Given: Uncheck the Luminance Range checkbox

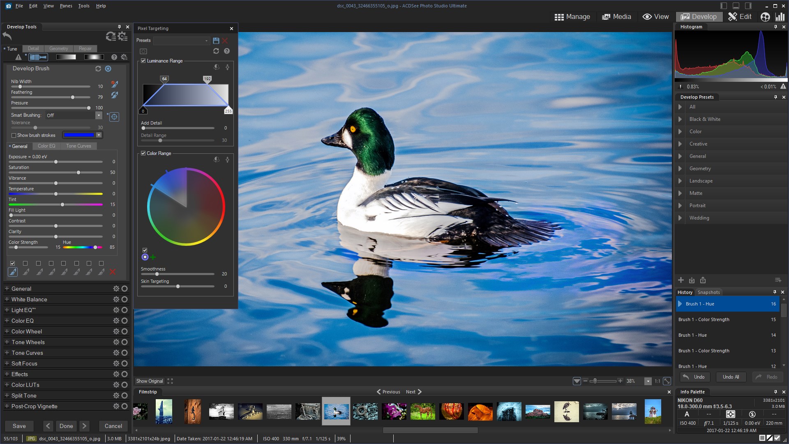Looking at the screenshot, I should (143, 61).
